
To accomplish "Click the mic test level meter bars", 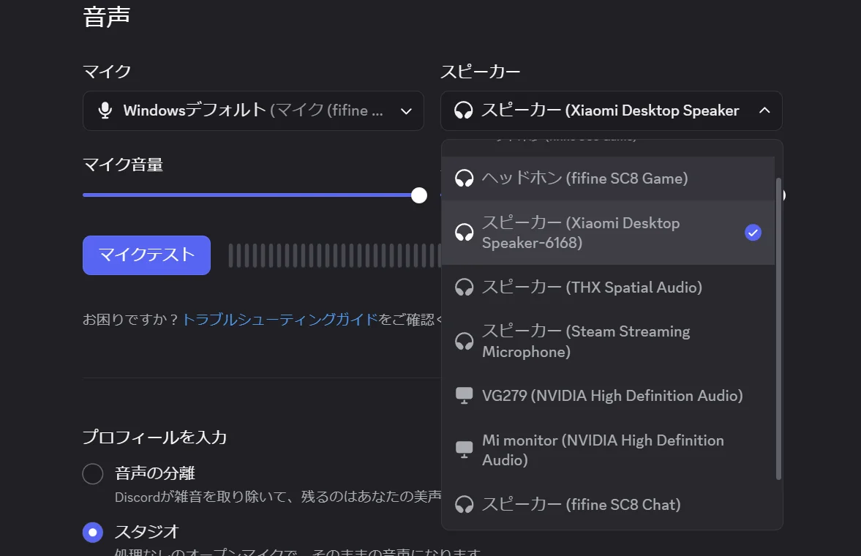I will pyautogui.click(x=334, y=255).
